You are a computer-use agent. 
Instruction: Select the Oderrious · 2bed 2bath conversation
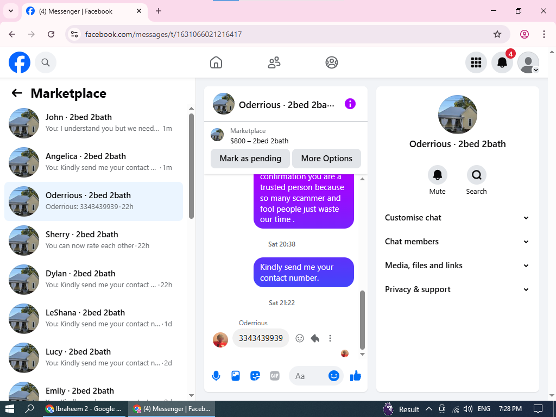tap(93, 201)
